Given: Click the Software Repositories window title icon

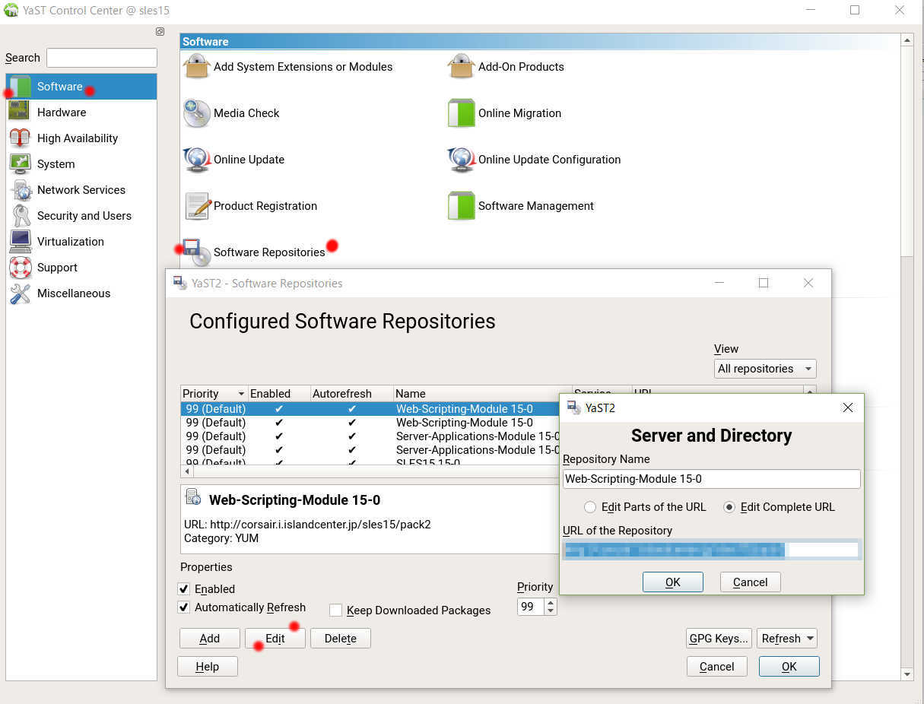Looking at the screenshot, I should tap(180, 283).
